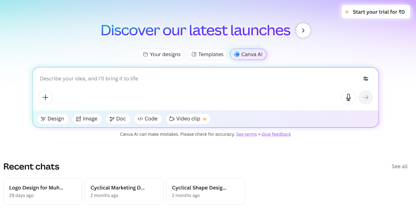Open the Cyclical Shape Desig... chat card

coord(205,191)
